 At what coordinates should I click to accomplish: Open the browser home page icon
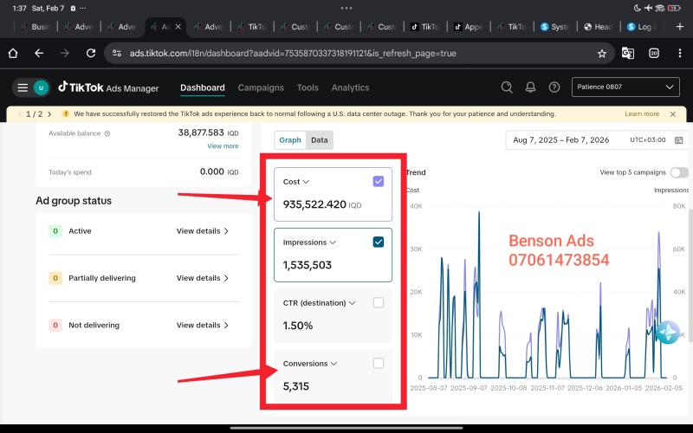click(x=13, y=54)
